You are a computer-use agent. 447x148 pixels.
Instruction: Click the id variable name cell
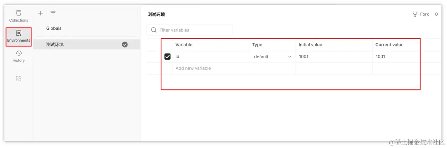(x=211, y=57)
